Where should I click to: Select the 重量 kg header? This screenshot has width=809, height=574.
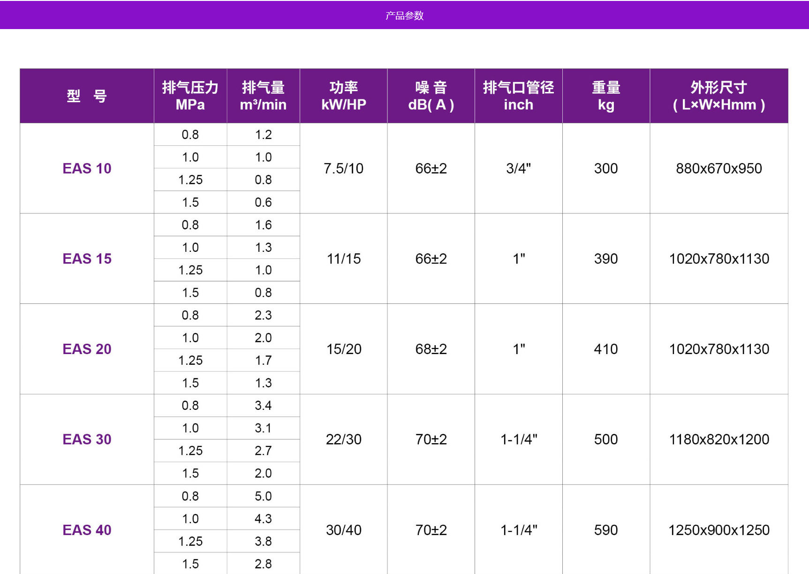[606, 96]
